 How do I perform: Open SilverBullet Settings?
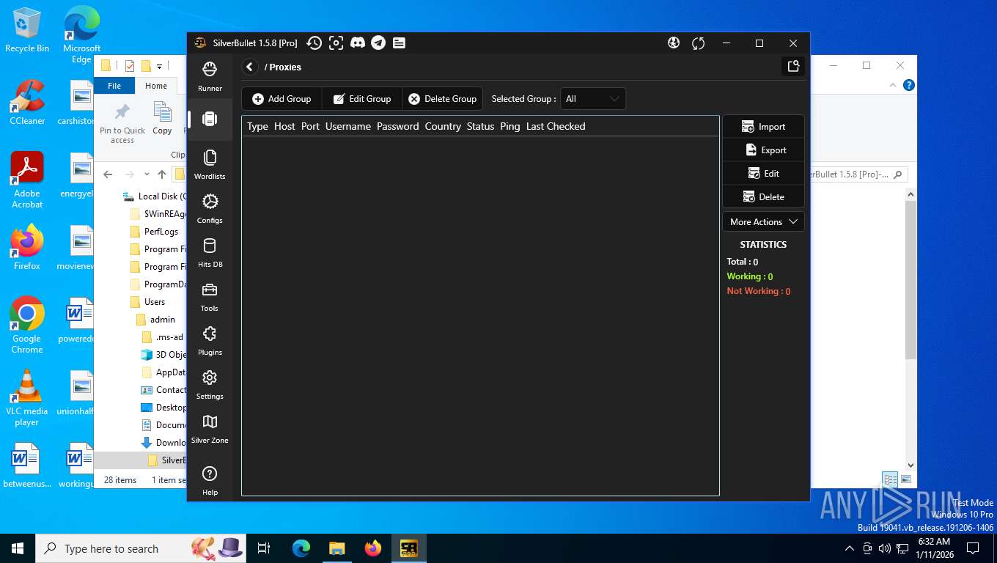pyautogui.click(x=210, y=384)
